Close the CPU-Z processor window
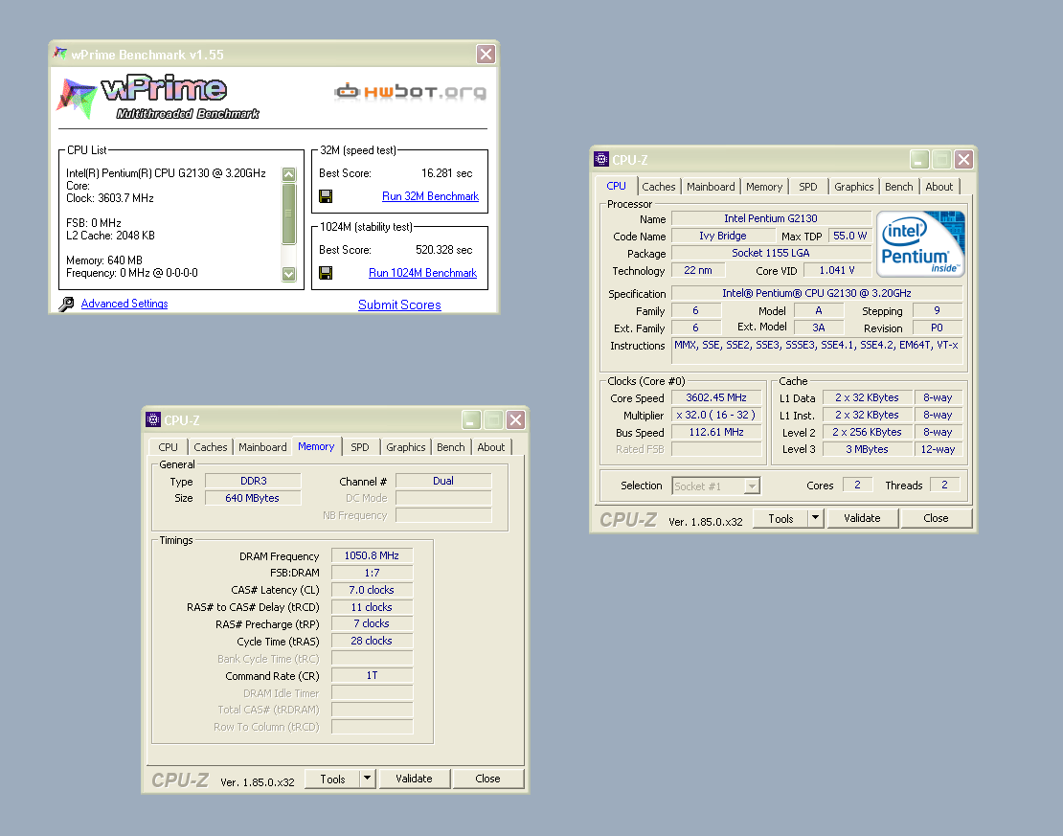This screenshot has height=836, width=1063. coord(964,159)
